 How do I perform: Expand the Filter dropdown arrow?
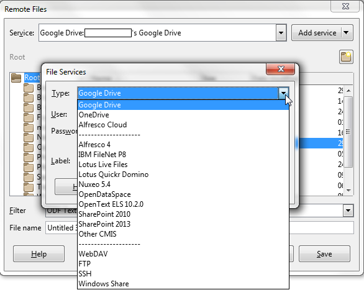click(348, 211)
